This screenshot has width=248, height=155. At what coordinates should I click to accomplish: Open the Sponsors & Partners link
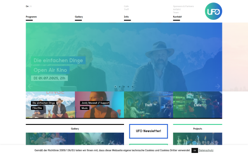183,6
